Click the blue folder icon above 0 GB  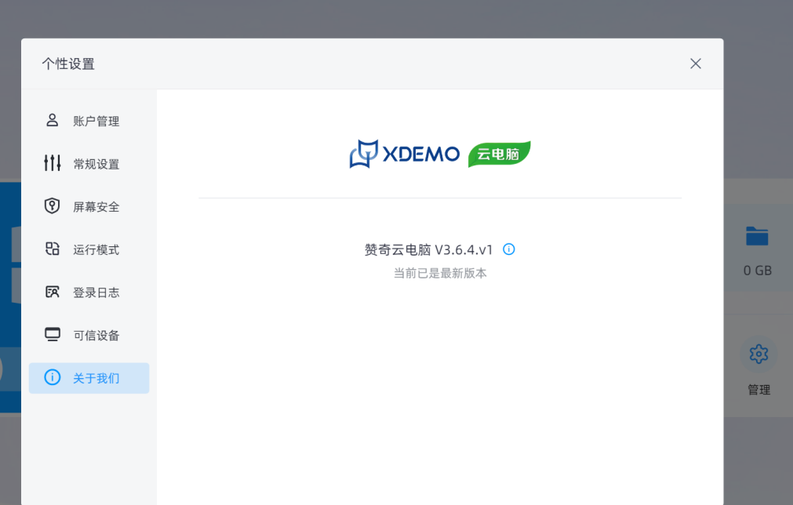point(757,236)
